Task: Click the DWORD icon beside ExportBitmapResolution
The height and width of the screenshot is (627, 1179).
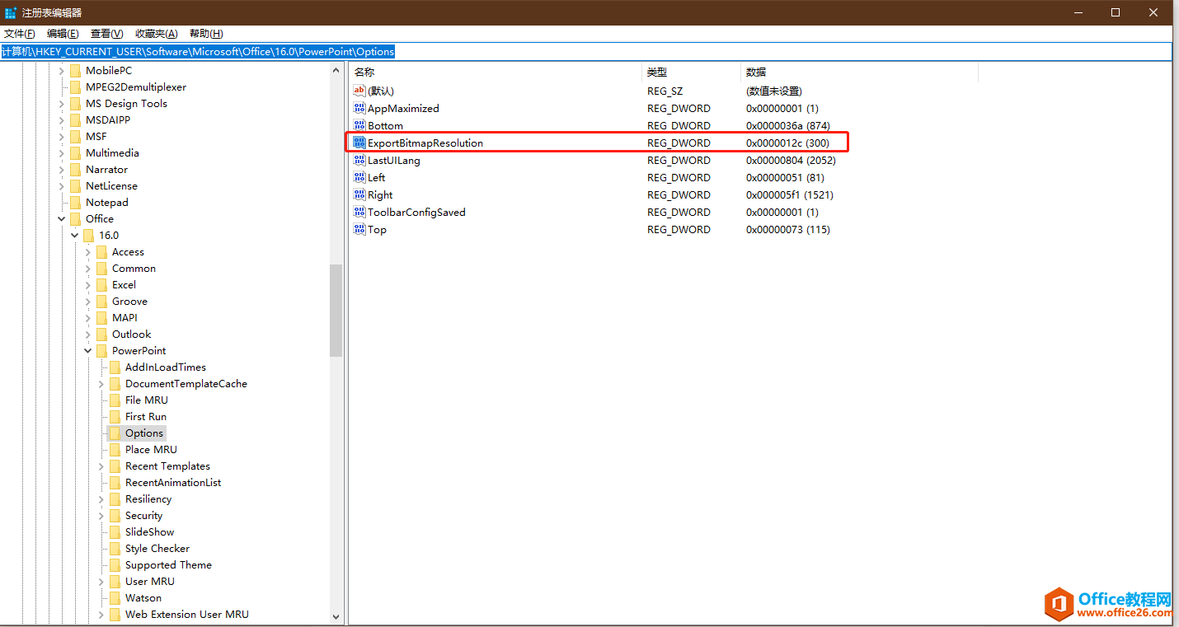Action: point(359,143)
